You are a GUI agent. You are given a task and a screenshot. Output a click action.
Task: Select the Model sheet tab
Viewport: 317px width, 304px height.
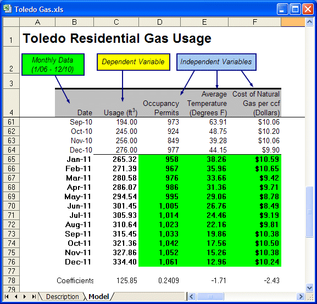coord(99,296)
